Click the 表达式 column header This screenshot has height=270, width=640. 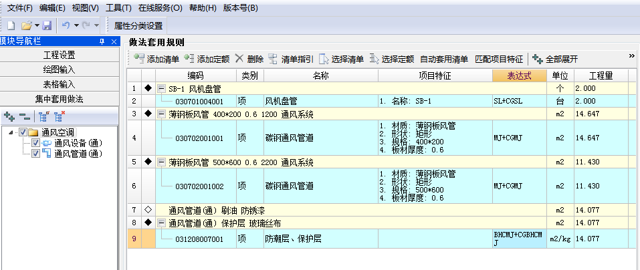[x=519, y=76]
